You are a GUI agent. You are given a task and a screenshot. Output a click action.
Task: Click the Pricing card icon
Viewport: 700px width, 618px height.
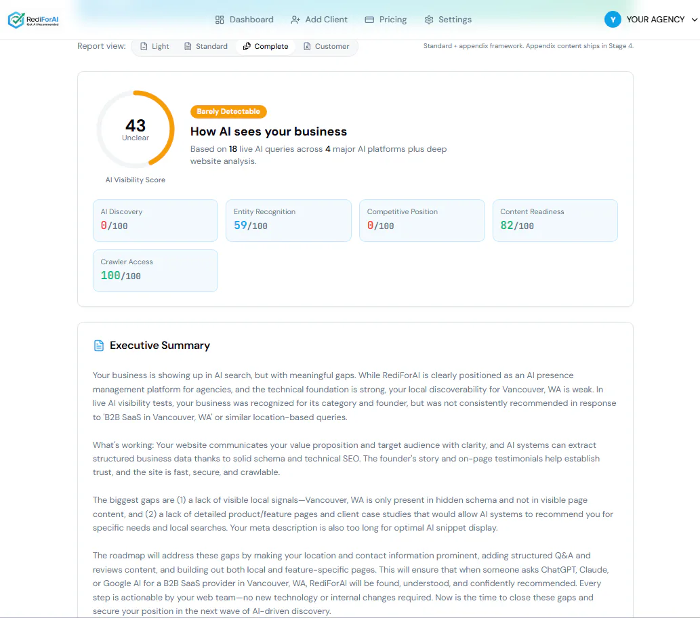[x=369, y=20]
